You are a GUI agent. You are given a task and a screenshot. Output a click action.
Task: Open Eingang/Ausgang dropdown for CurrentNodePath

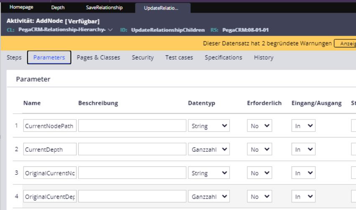point(303,126)
